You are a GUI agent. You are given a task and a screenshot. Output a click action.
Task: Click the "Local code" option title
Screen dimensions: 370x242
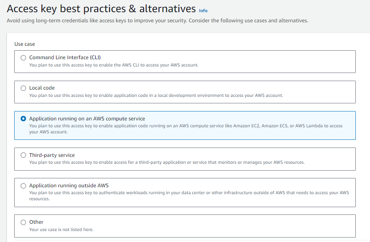[x=42, y=88]
